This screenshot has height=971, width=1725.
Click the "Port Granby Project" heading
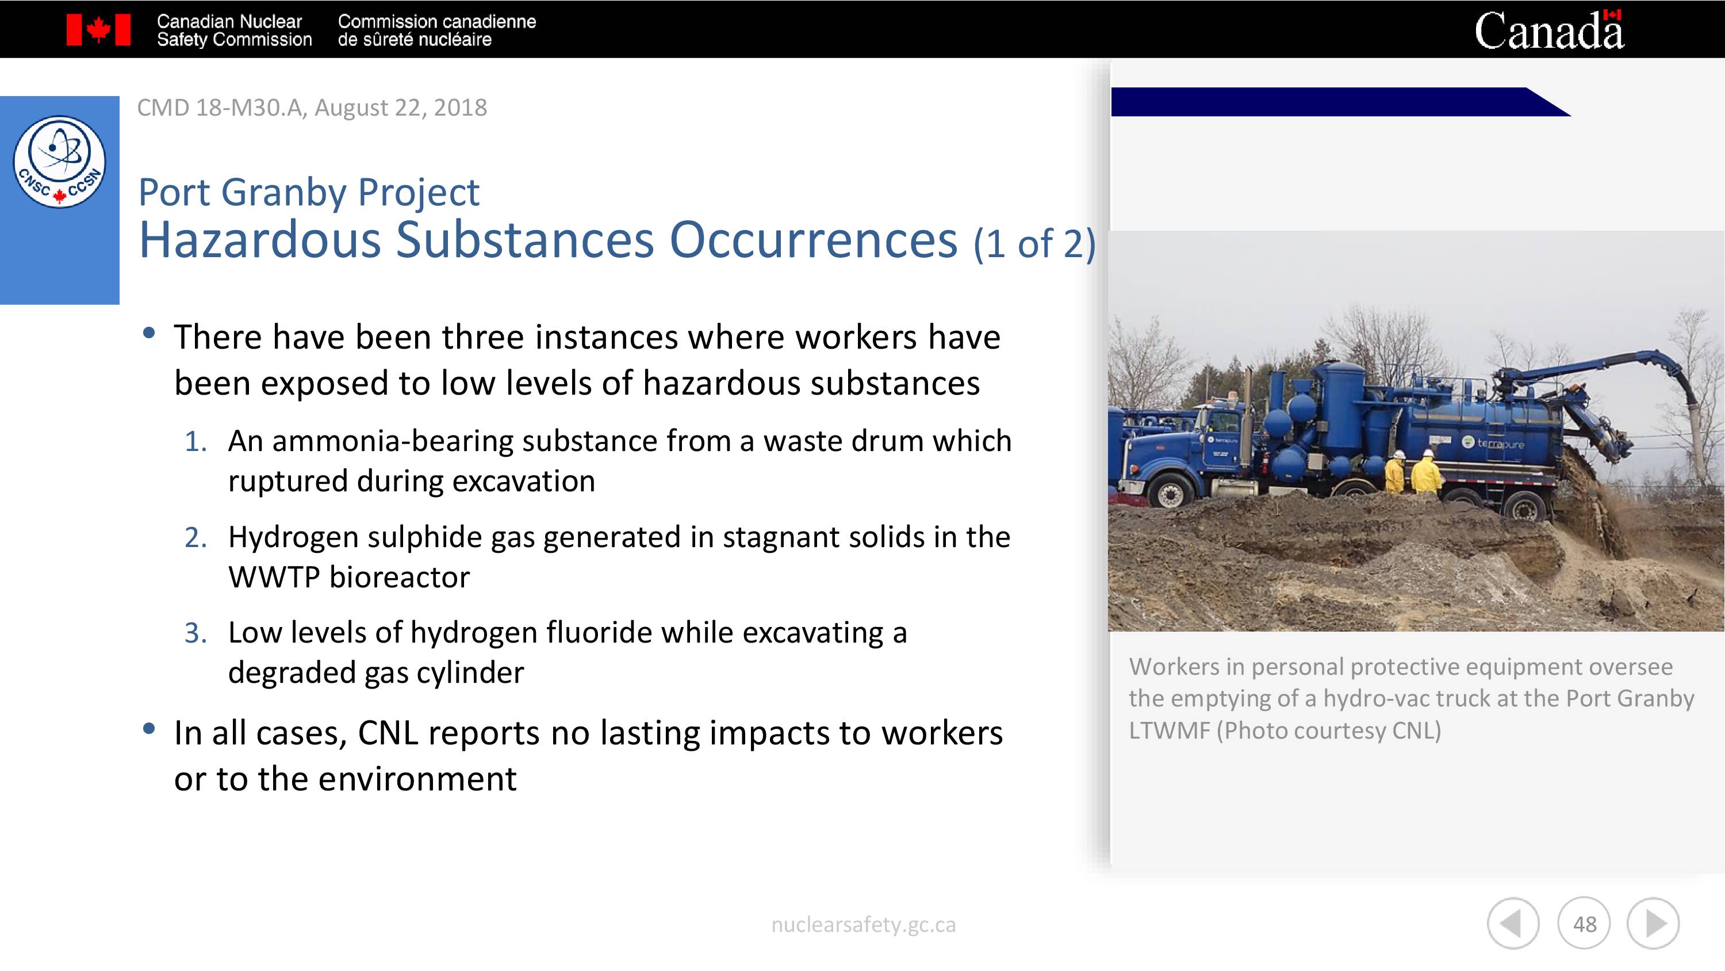(309, 192)
